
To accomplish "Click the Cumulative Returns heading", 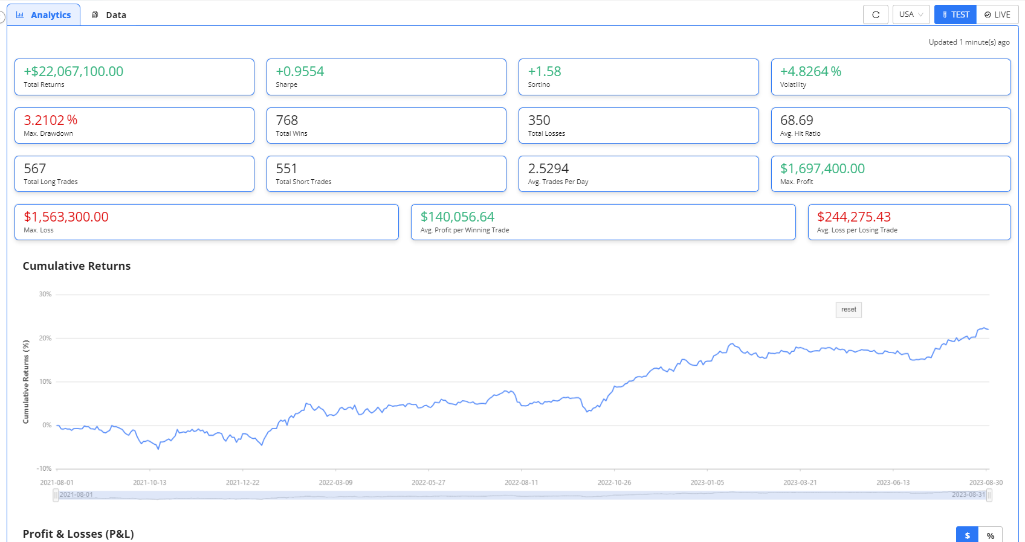I will (x=77, y=266).
